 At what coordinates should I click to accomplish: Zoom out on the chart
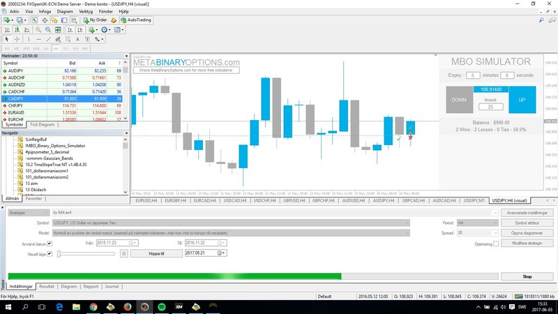48,30
